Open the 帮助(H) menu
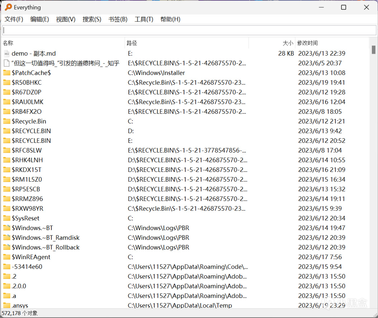The height and width of the screenshot is (318, 378). (170, 19)
